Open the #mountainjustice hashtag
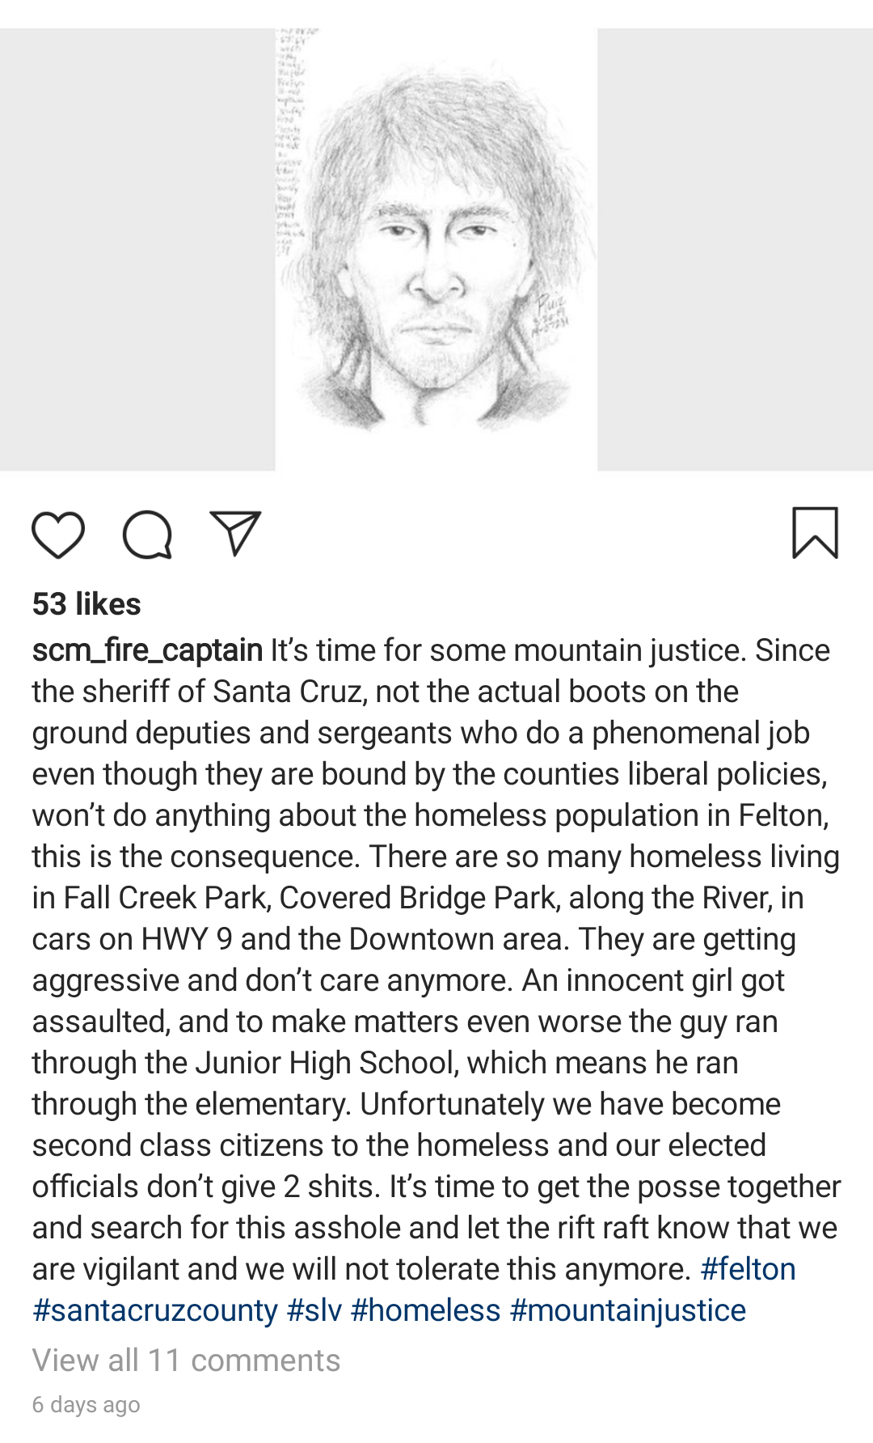This screenshot has width=873, height=1443. point(627,1310)
